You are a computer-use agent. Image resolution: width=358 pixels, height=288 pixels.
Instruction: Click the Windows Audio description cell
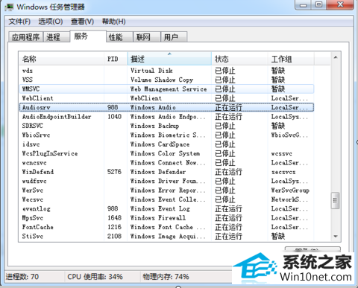(x=153, y=107)
